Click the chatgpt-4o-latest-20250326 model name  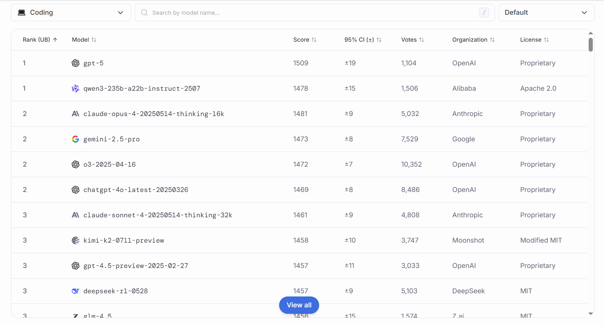click(x=136, y=190)
